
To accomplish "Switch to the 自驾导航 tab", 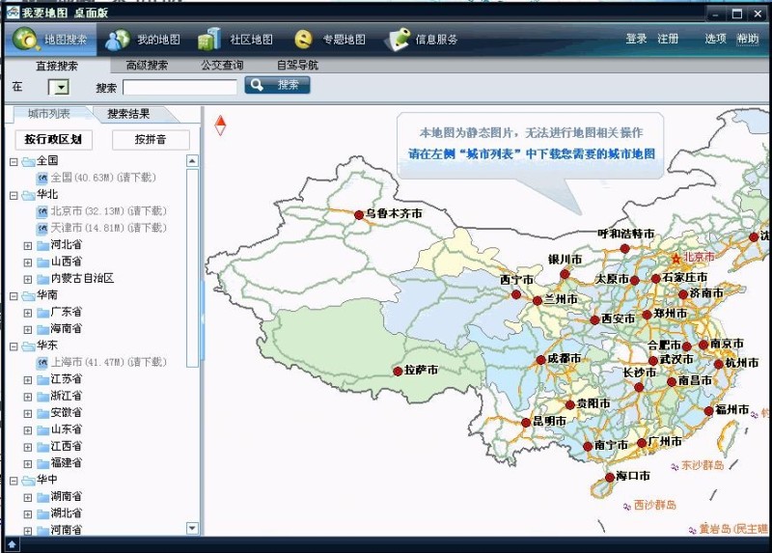I will click(x=297, y=65).
